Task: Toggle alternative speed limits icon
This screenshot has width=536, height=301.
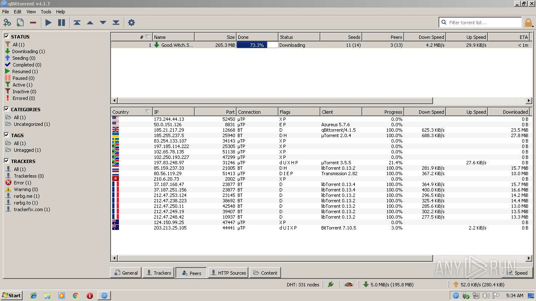Action: 348,285
